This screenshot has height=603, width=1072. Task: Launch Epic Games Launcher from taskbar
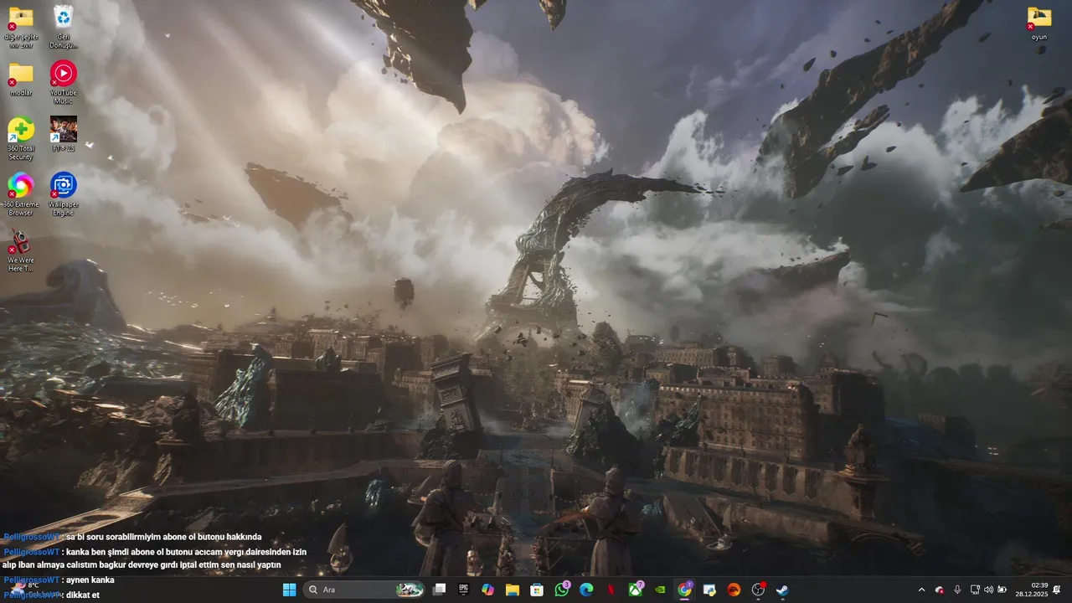(x=463, y=590)
